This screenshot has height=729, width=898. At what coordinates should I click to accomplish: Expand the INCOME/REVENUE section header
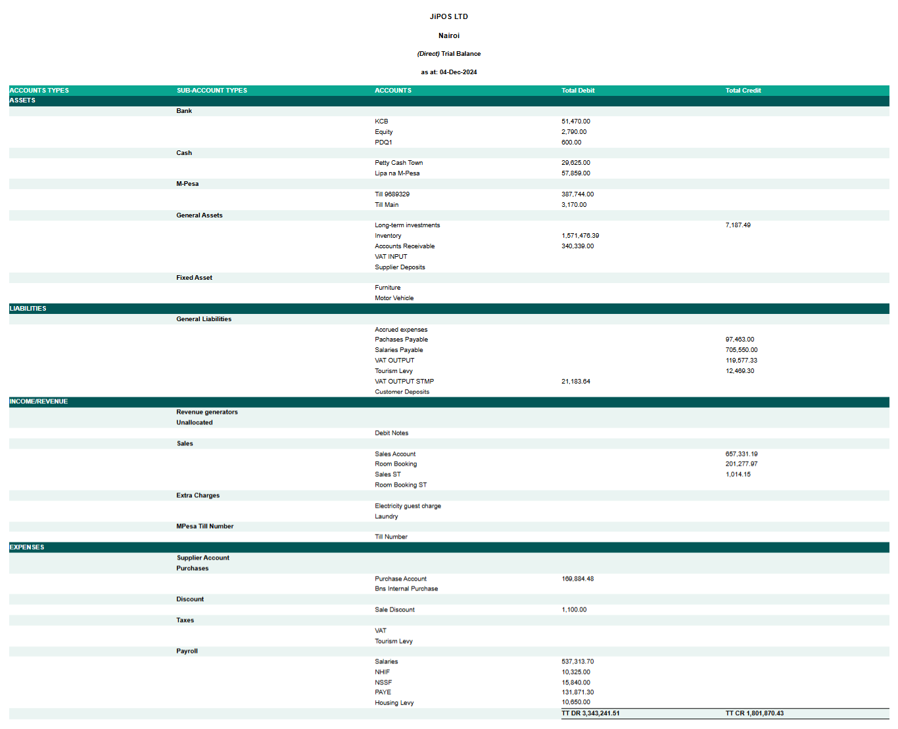click(38, 401)
